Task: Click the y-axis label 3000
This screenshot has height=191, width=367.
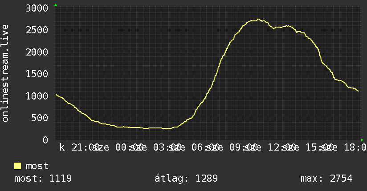Action: point(37,8)
